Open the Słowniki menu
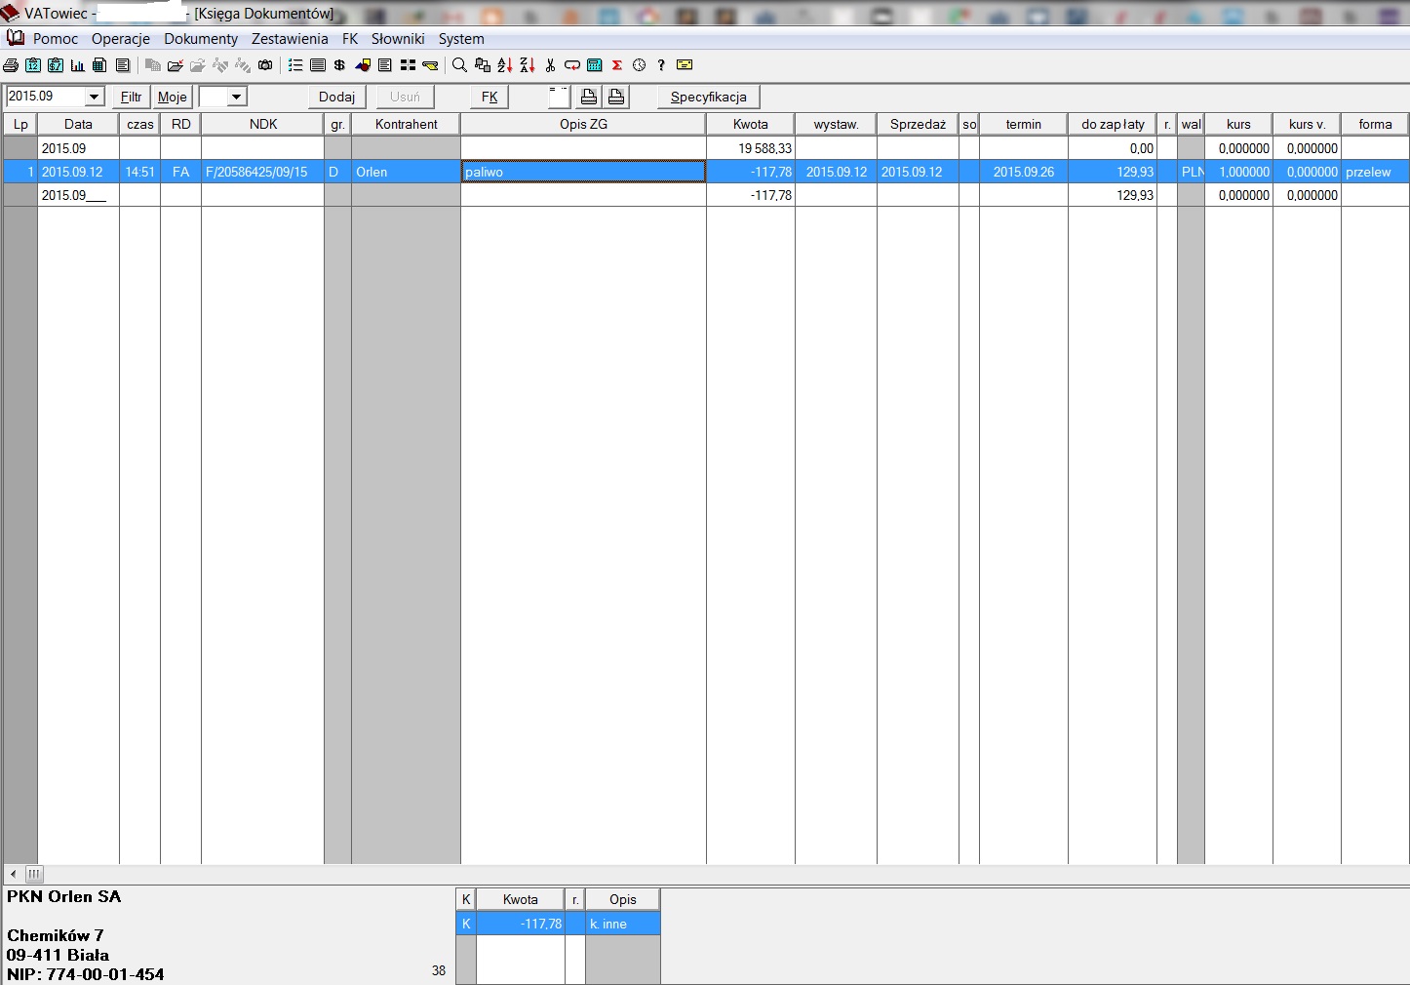Viewport: 1410px width, 985px height. [398, 39]
